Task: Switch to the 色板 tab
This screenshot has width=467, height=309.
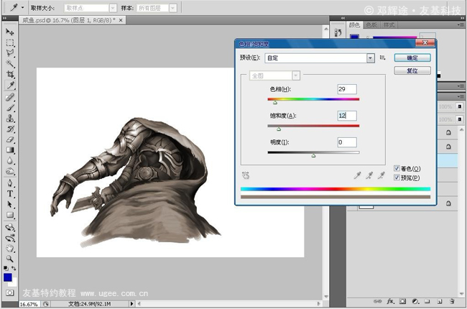Action: 371,25
